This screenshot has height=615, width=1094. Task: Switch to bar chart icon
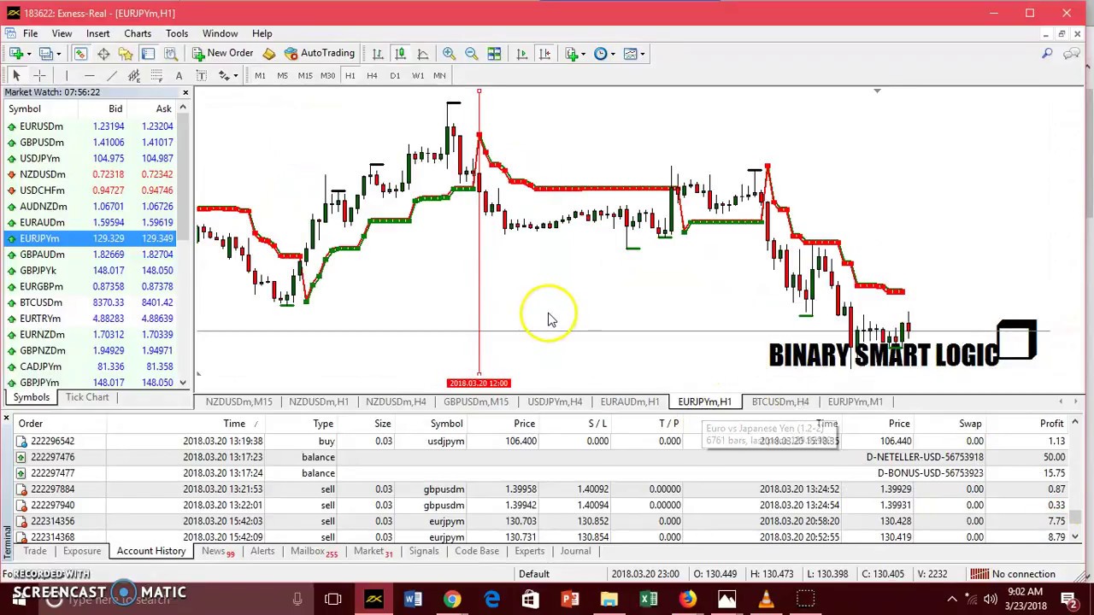click(378, 54)
